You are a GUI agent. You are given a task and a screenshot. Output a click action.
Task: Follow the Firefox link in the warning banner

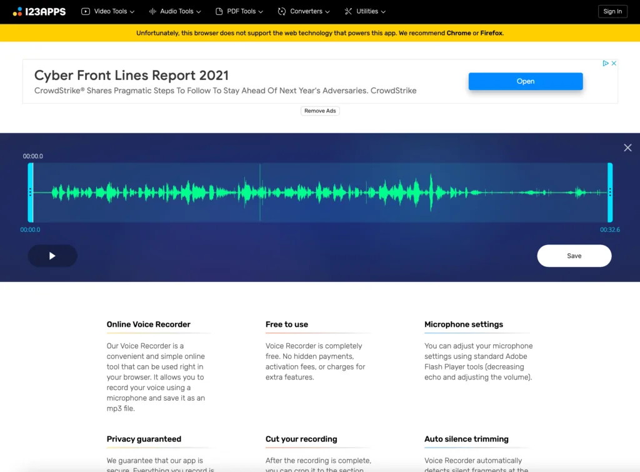click(491, 33)
